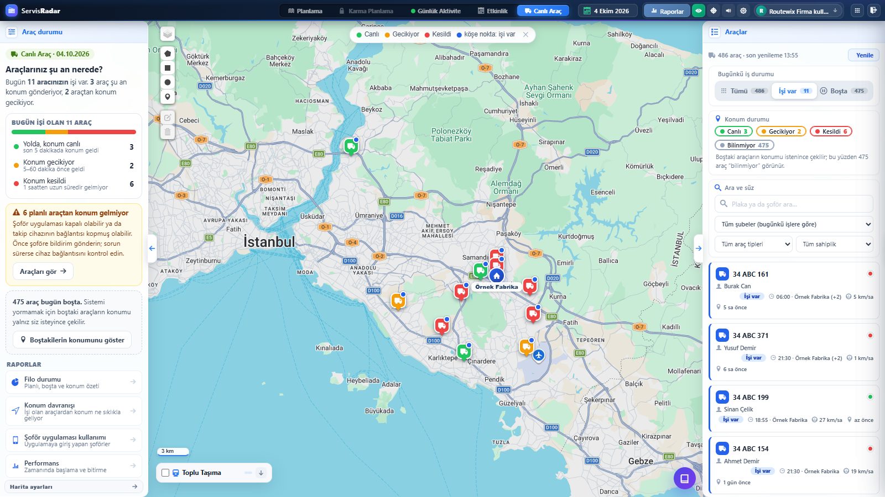
Task: Select the polygon drawing tool
Action: 168,54
